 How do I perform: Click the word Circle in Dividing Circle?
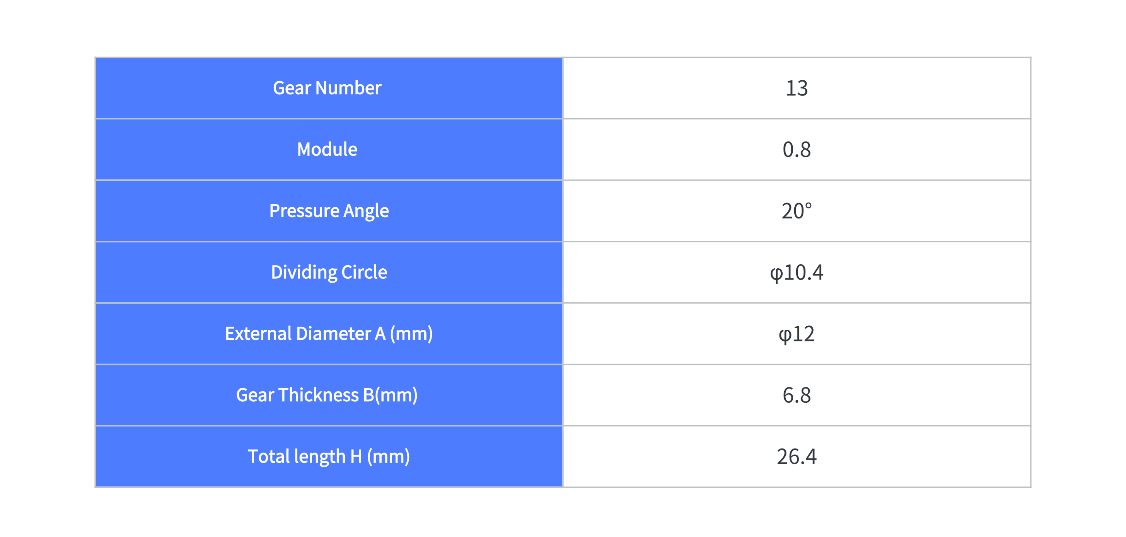pyautogui.click(x=364, y=272)
